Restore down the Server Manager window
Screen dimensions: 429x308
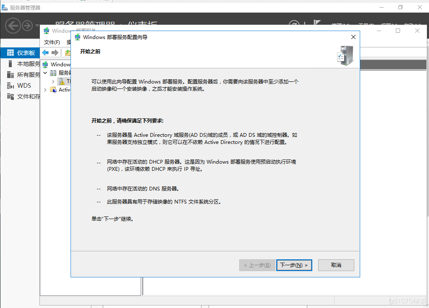coord(400,8)
